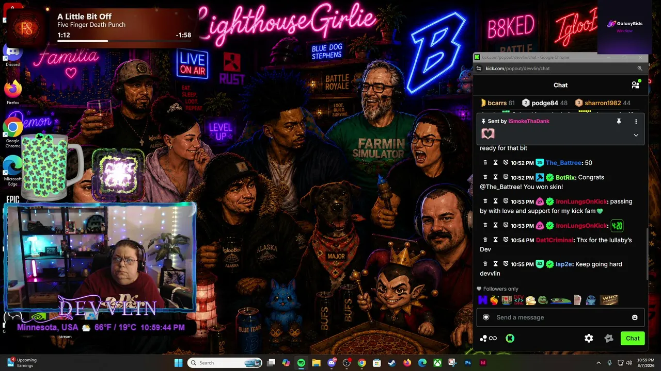This screenshot has height=371, width=661.
Task: Delete BotRix's Congrats message using trash icon
Action: coord(485,177)
